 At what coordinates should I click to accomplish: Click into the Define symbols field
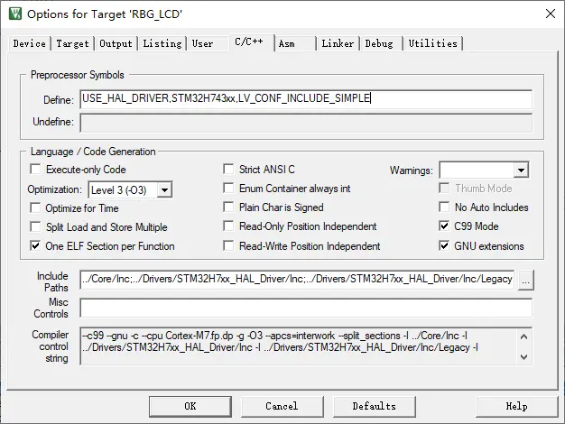pyautogui.click(x=306, y=99)
